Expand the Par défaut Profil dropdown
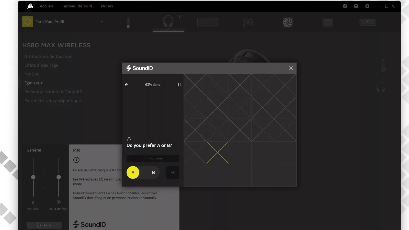409x230 pixels. point(102,22)
